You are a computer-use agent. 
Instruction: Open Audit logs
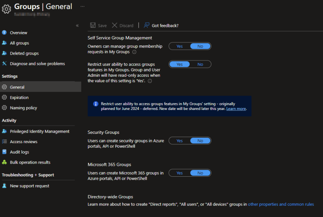tap(19, 152)
